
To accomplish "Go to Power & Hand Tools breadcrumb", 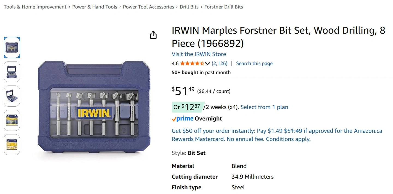I will (x=95, y=7).
